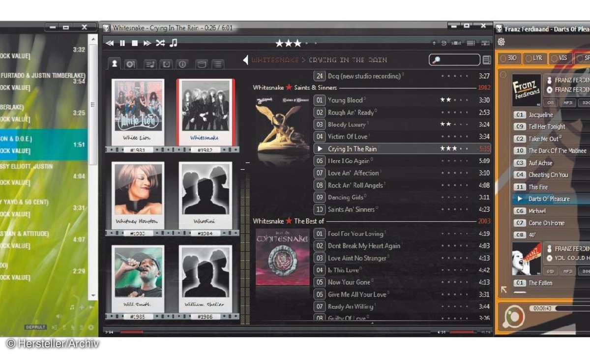Click the music note icon beside shuffle
Viewport: 590px width, 354px height.
coord(173,43)
